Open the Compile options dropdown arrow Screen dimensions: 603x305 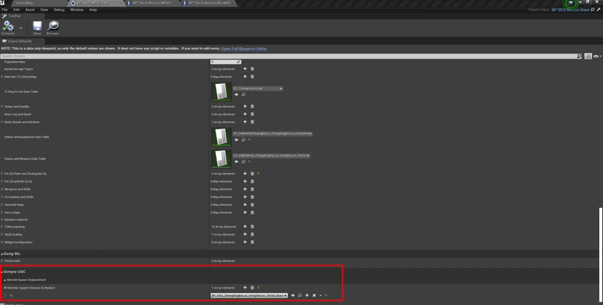[x=20, y=28]
